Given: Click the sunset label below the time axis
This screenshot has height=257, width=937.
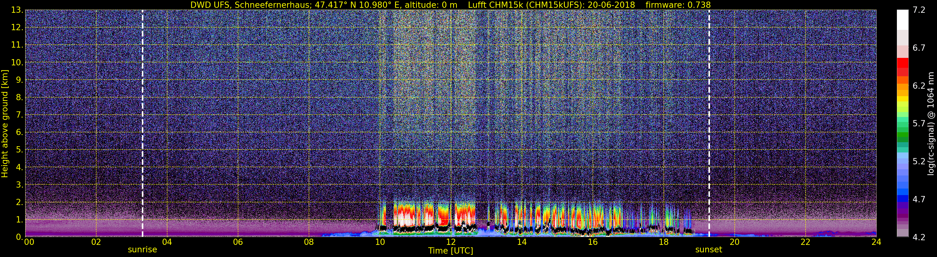Looking at the screenshot, I should pyautogui.click(x=708, y=250).
